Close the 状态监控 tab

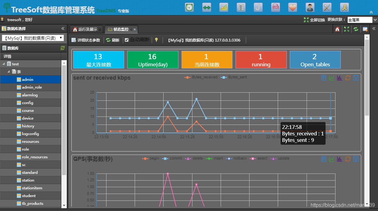click(x=135, y=29)
